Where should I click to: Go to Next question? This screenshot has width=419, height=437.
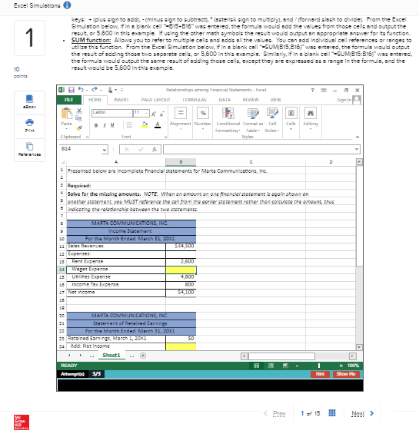pyautogui.click(x=362, y=413)
